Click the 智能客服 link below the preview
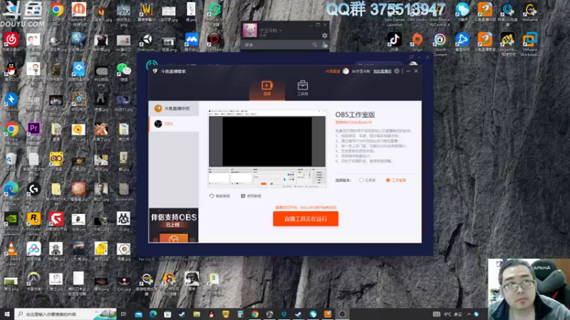 click(x=220, y=196)
